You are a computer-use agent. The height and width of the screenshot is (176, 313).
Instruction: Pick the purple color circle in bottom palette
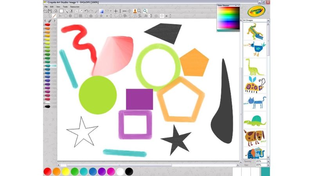click(x=102, y=171)
